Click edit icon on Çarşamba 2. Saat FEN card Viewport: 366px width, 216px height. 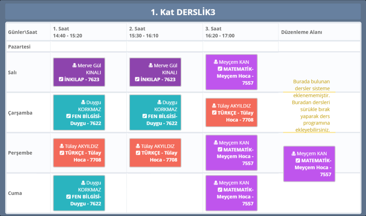tap(145, 116)
